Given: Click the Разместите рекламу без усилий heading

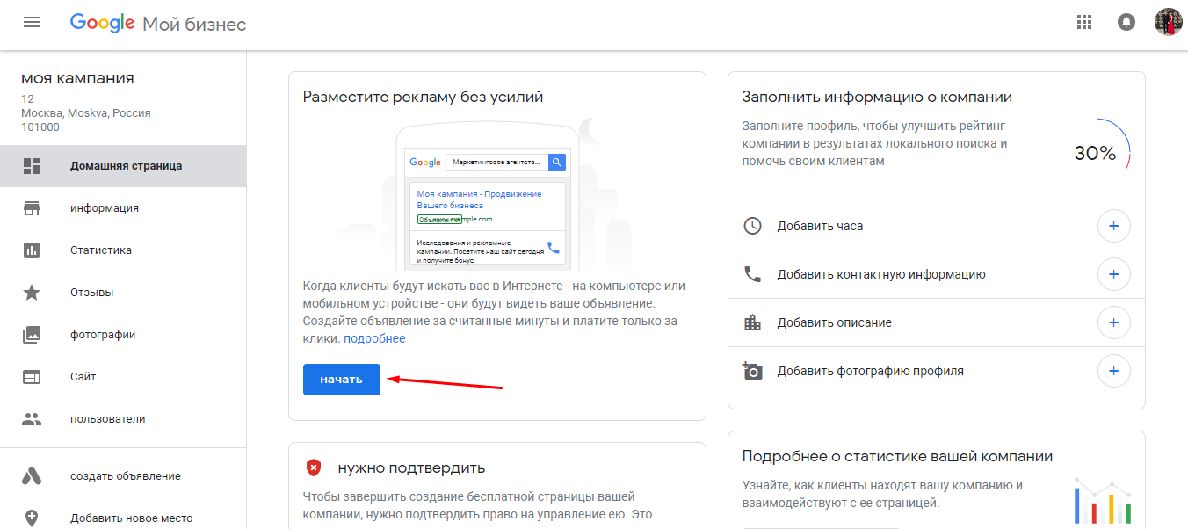Looking at the screenshot, I should pos(423,97).
